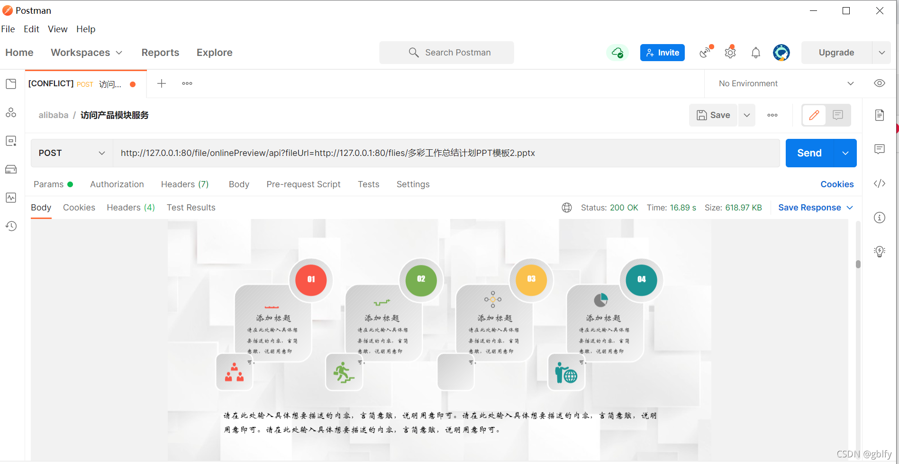Open the Comments panel
The width and height of the screenshot is (899, 464).
pos(880,149)
